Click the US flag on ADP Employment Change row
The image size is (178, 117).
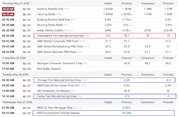24,113
